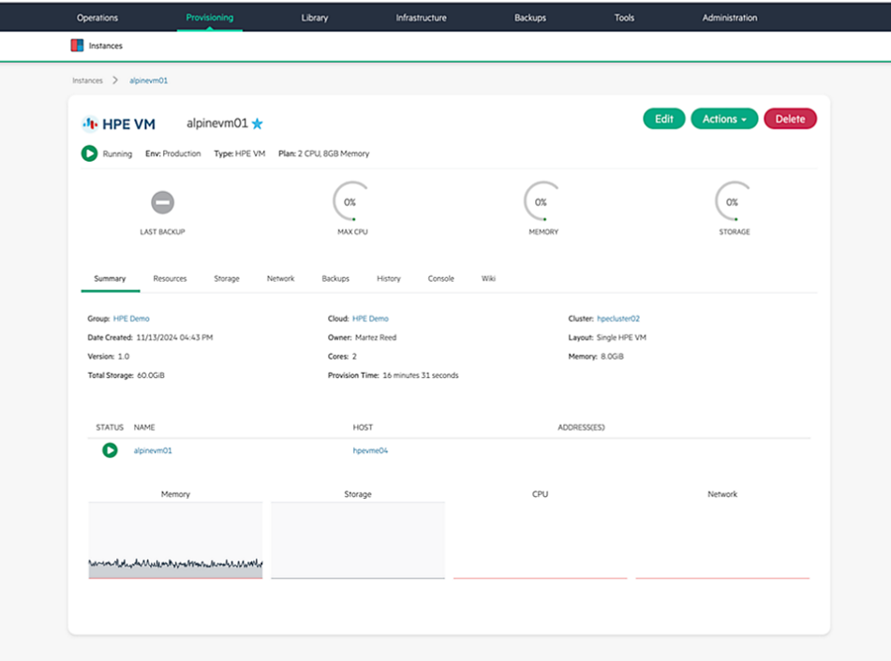Click the Memory usage chart
This screenshot has width=891, height=661.
(175, 540)
